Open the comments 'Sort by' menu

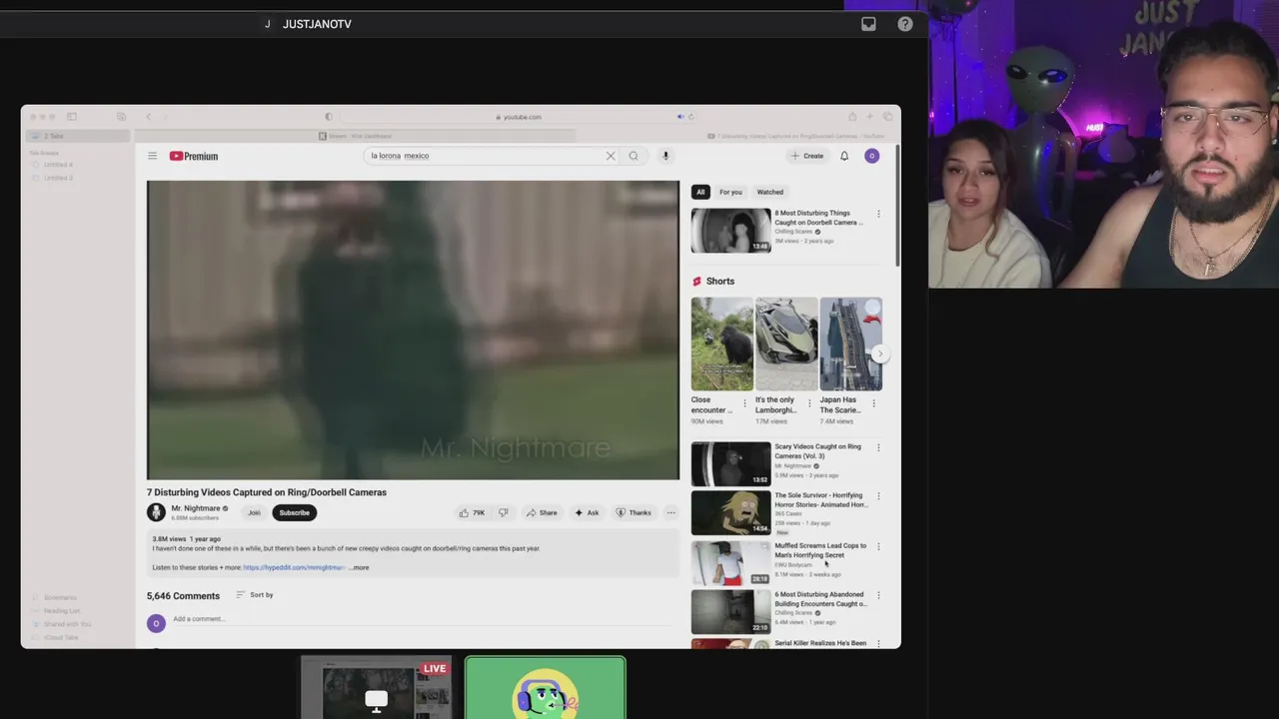click(255, 595)
